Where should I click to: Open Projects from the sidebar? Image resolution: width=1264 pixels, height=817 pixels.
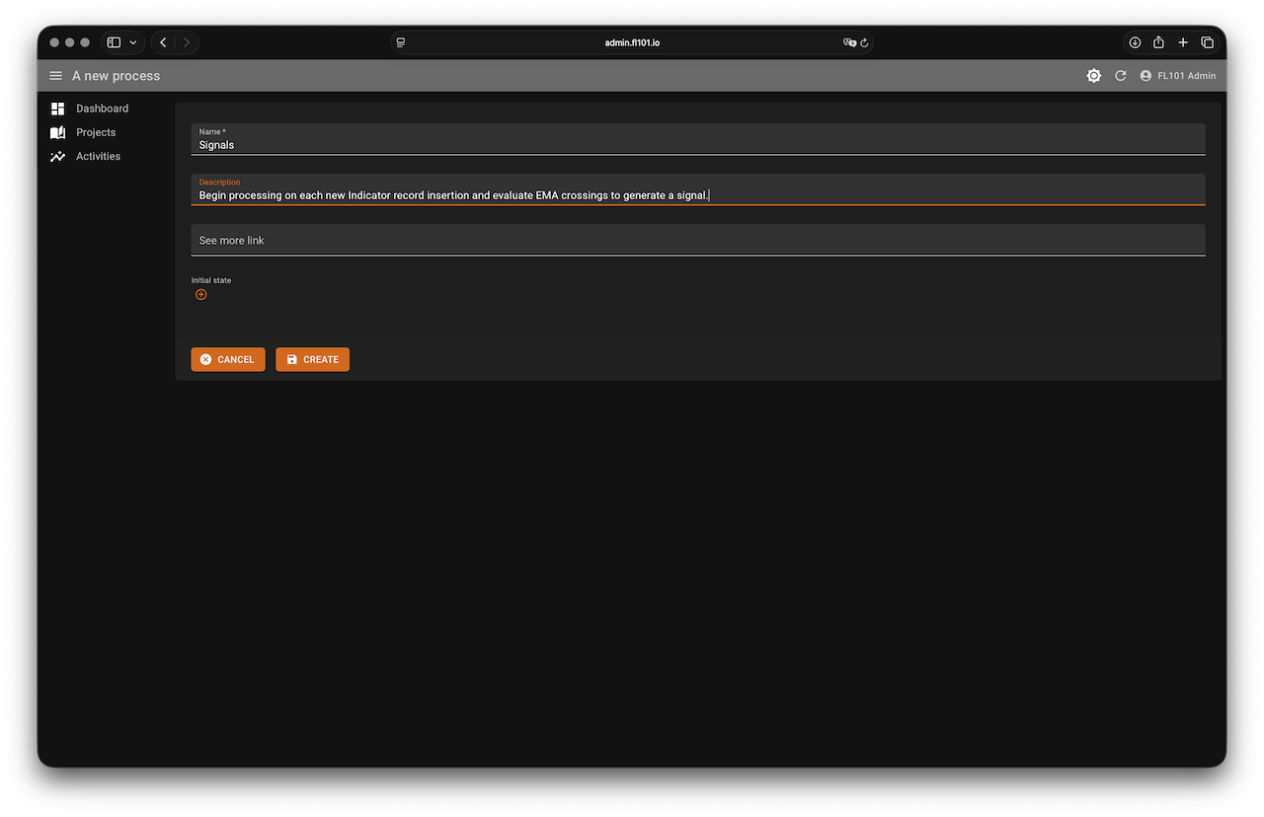coord(96,132)
